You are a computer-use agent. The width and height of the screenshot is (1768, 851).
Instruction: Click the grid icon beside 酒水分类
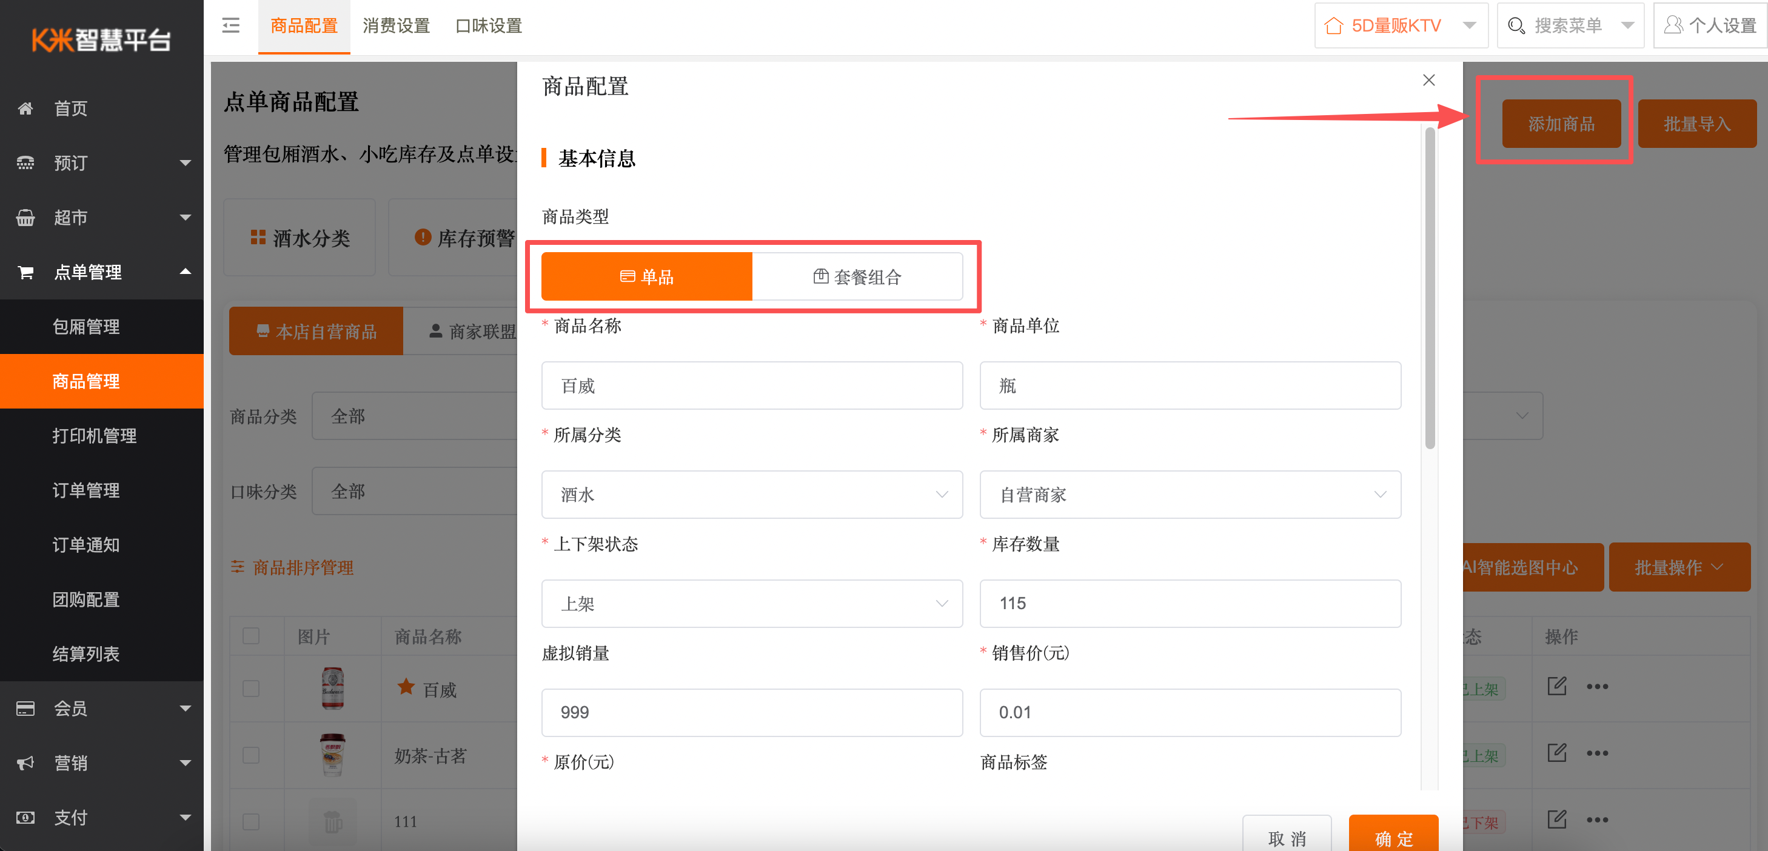(258, 238)
